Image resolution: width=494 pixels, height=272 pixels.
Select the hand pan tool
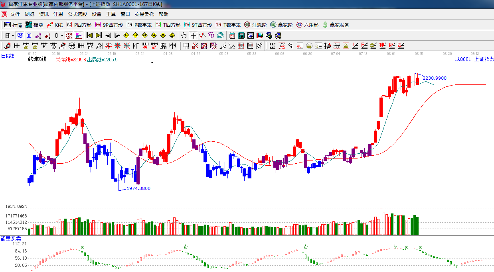184,35
